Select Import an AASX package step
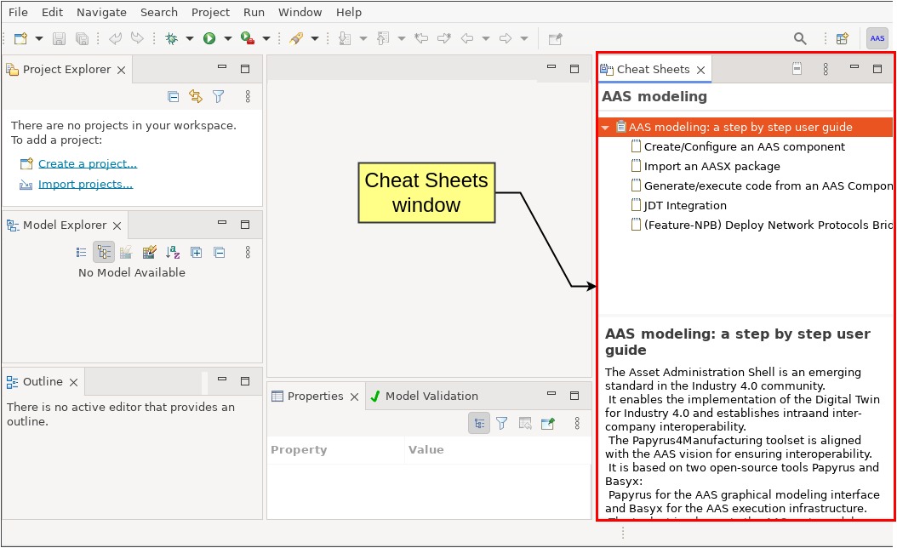897x548 pixels. [x=711, y=167]
